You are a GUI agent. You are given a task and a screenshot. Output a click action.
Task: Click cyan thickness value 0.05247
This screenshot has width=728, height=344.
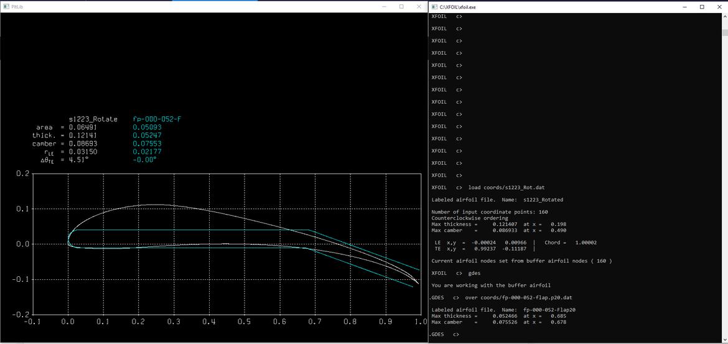tap(147, 136)
